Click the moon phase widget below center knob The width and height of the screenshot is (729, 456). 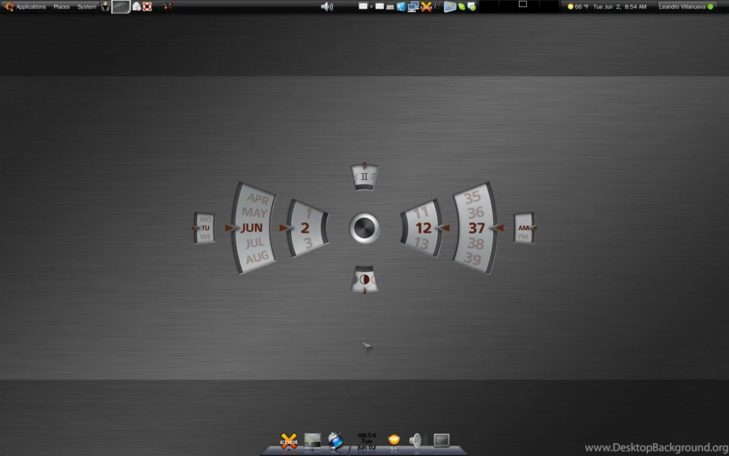click(x=364, y=280)
